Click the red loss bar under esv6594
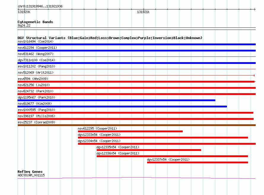Viewport: 264px width, 195px height. [x=136, y=82]
